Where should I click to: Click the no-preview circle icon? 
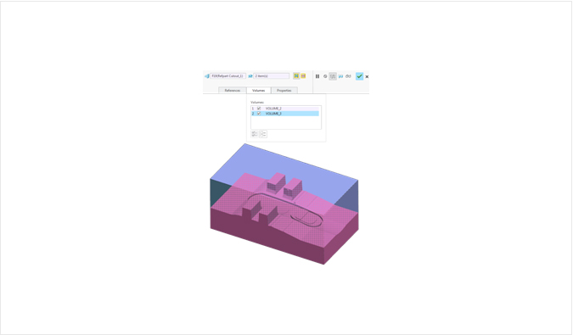tap(325, 76)
